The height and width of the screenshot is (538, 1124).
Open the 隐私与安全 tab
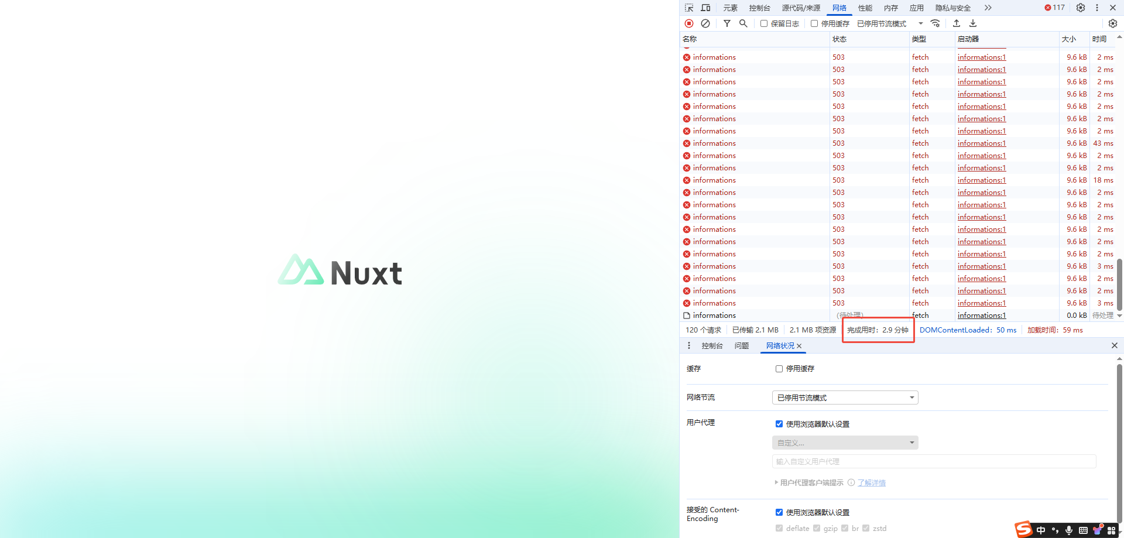pos(953,8)
